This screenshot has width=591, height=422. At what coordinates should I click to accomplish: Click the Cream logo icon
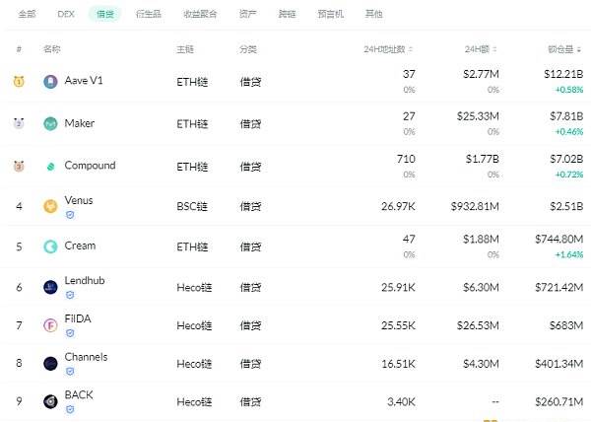point(50,246)
